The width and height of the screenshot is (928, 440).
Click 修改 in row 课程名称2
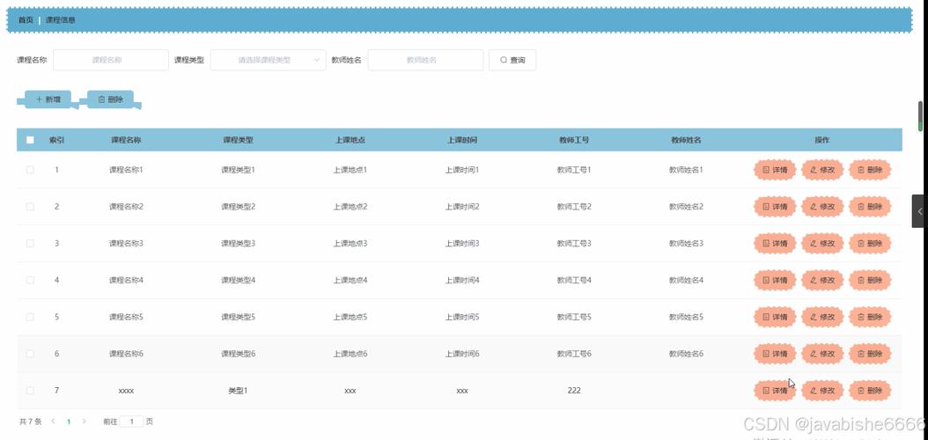point(822,207)
